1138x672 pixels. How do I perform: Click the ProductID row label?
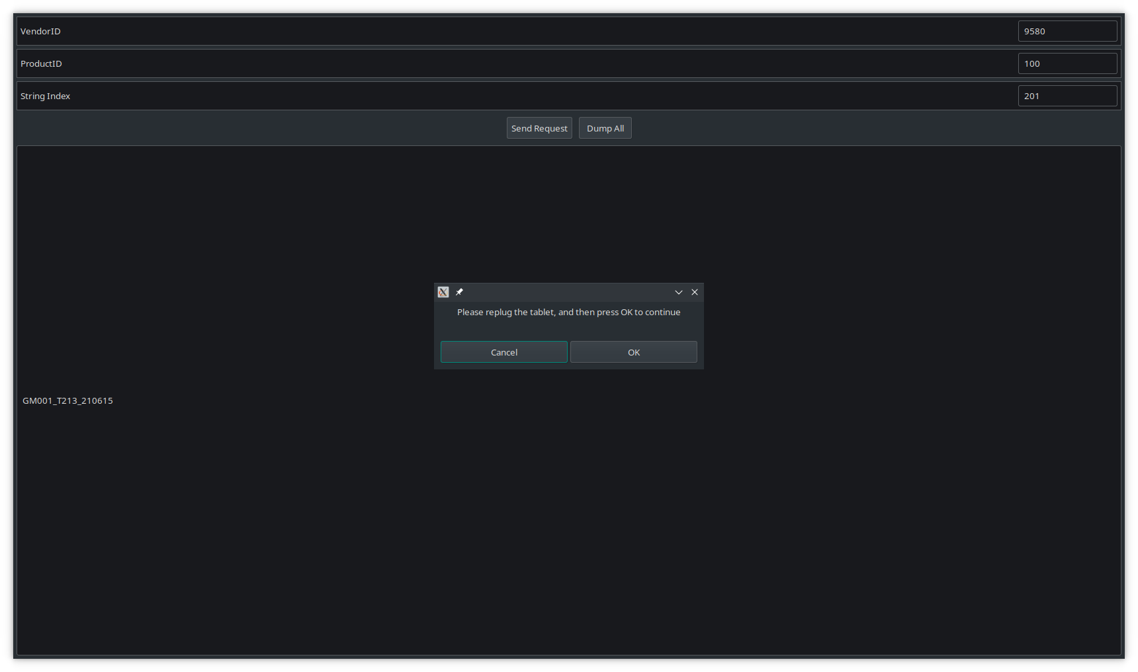pyautogui.click(x=41, y=63)
